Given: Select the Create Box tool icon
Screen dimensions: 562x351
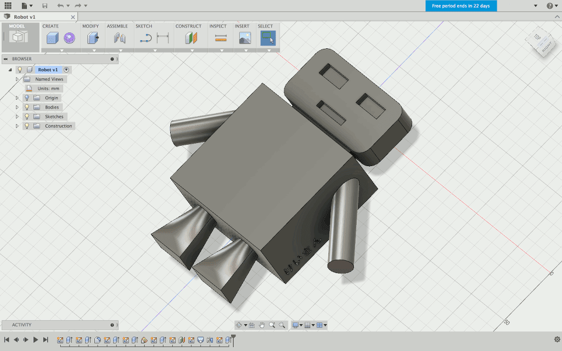Looking at the screenshot, I should coord(52,38).
